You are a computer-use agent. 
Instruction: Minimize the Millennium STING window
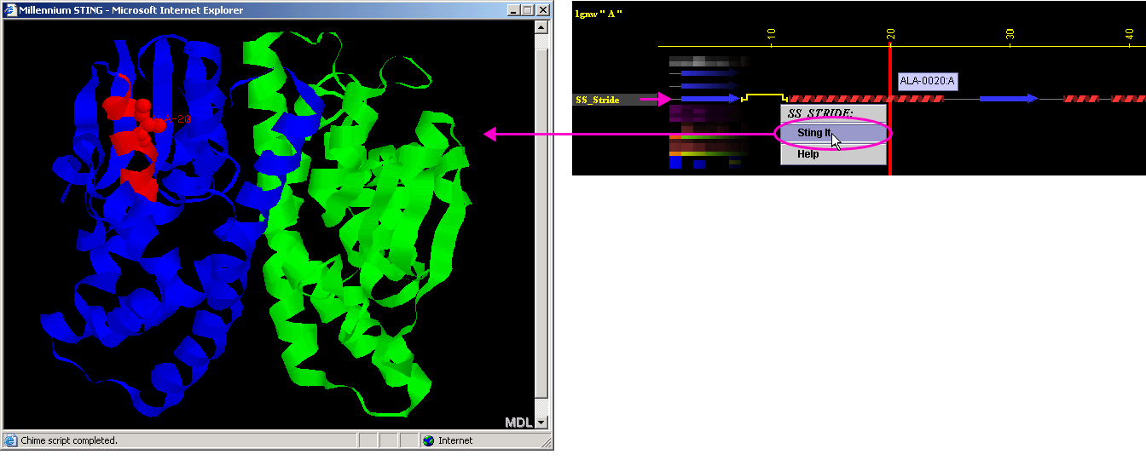click(x=512, y=10)
